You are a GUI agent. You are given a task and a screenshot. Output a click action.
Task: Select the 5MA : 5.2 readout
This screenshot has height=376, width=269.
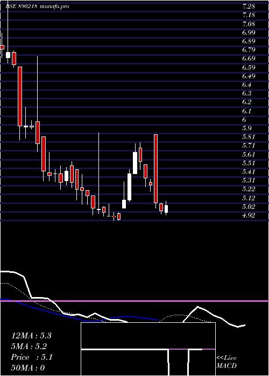click(x=29, y=346)
